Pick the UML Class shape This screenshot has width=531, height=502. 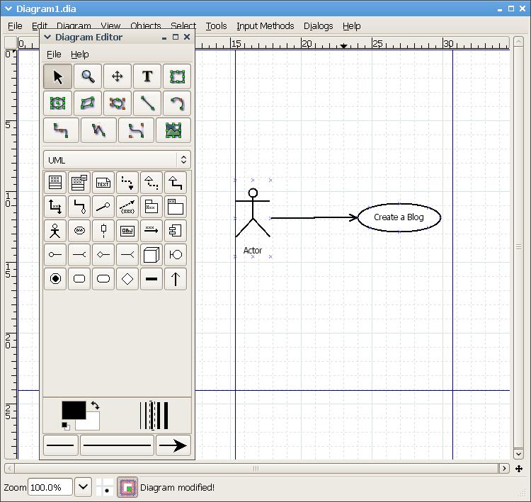pyautogui.click(x=55, y=183)
